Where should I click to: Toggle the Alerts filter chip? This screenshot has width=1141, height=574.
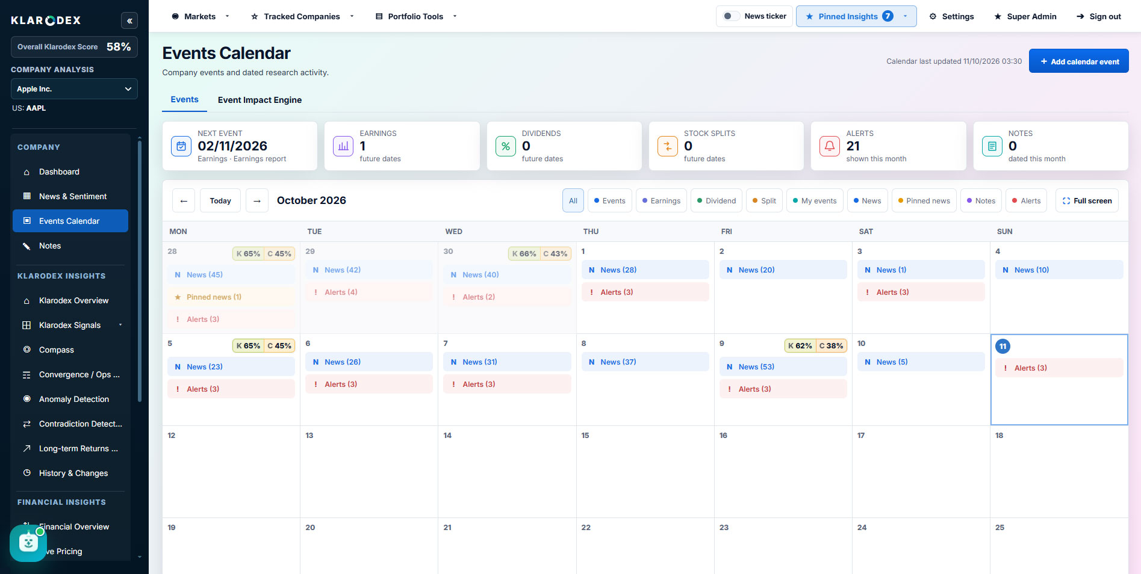[1027, 200]
